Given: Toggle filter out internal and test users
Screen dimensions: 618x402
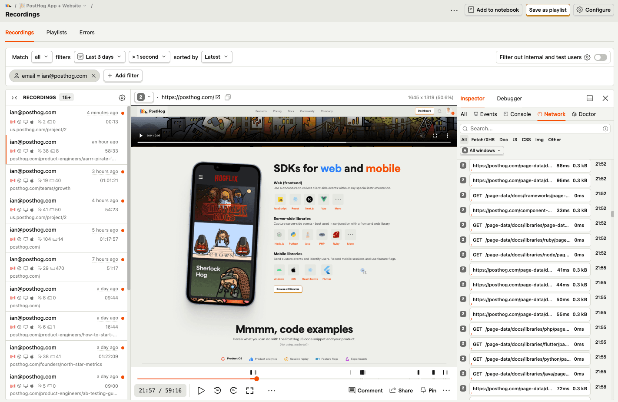Looking at the screenshot, I should point(601,57).
